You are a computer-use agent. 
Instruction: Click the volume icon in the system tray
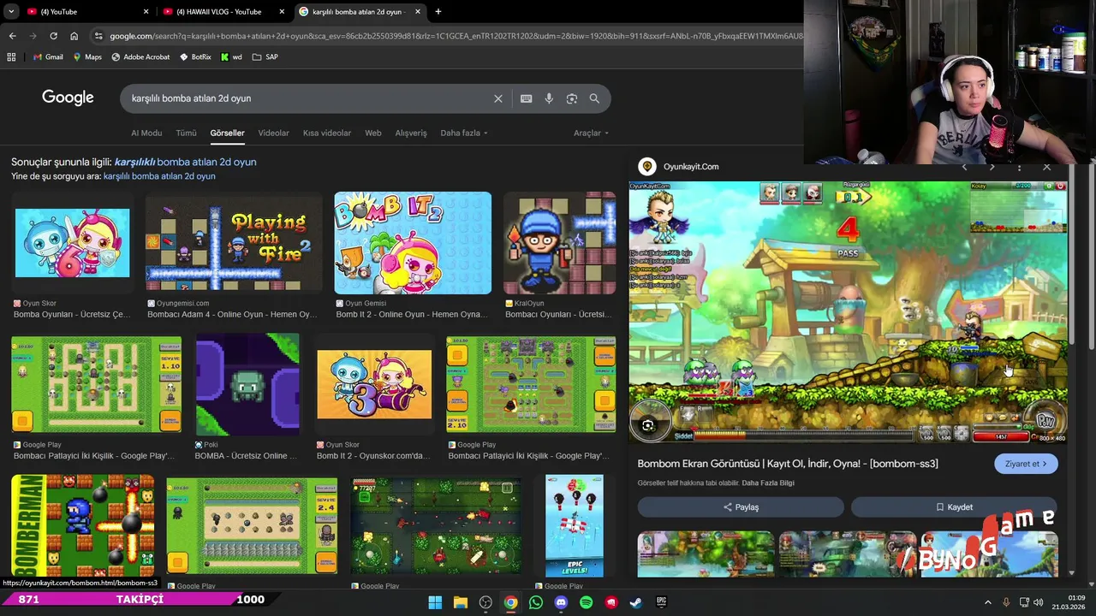click(x=1039, y=602)
